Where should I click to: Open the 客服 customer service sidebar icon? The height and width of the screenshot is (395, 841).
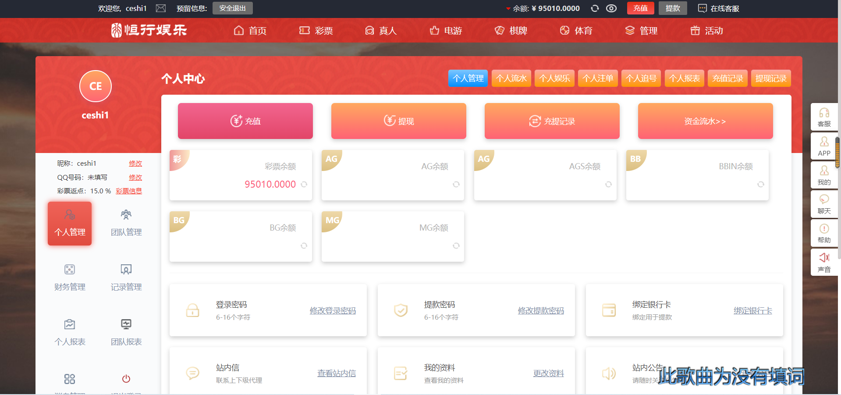click(x=824, y=117)
